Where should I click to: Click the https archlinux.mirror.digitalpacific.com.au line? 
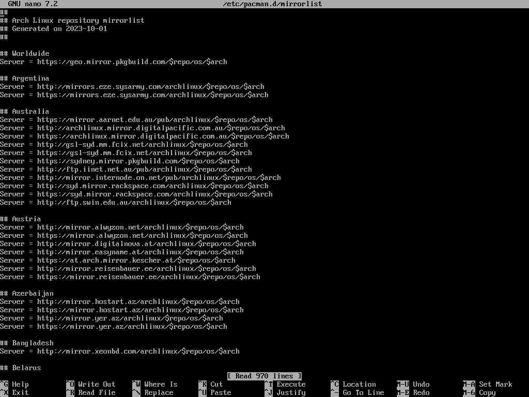coord(145,136)
